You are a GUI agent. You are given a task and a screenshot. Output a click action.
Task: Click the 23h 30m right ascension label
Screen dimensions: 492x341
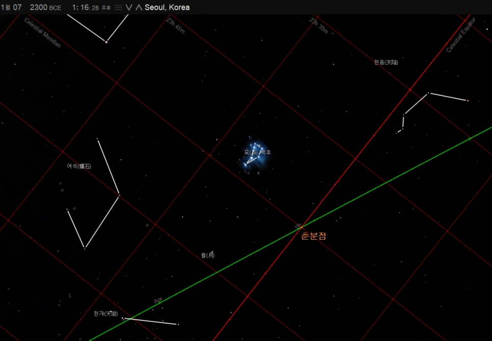click(x=319, y=25)
